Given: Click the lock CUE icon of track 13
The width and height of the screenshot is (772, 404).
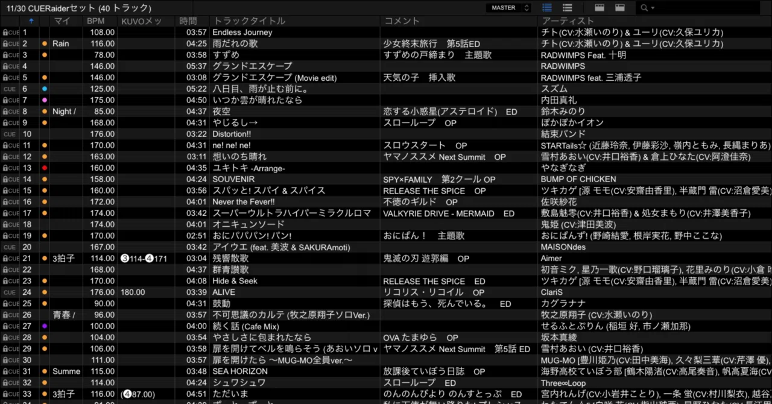Looking at the screenshot, I should [11, 168].
